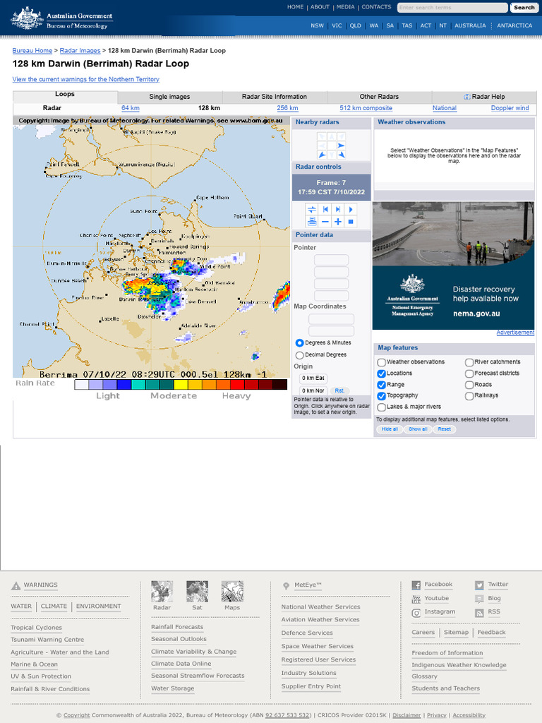
Task: Open the Facebook icon in the footer
Action: click(x=416, y=585)
